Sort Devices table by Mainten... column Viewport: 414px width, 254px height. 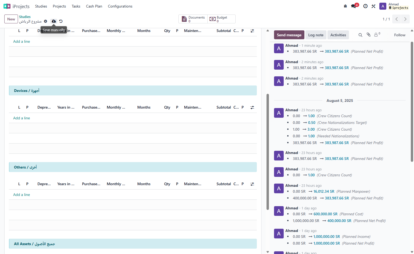(193, 107)
